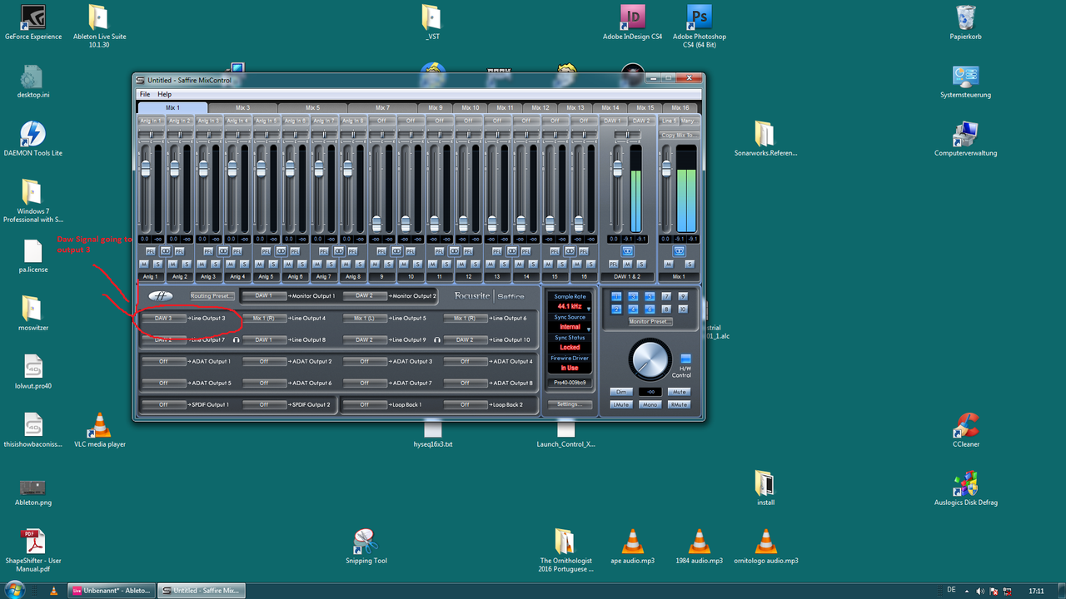Solo the Mix 1 output strip
Image resolution: width=1066 pixels, height=599 pixels.
point(690,264)
